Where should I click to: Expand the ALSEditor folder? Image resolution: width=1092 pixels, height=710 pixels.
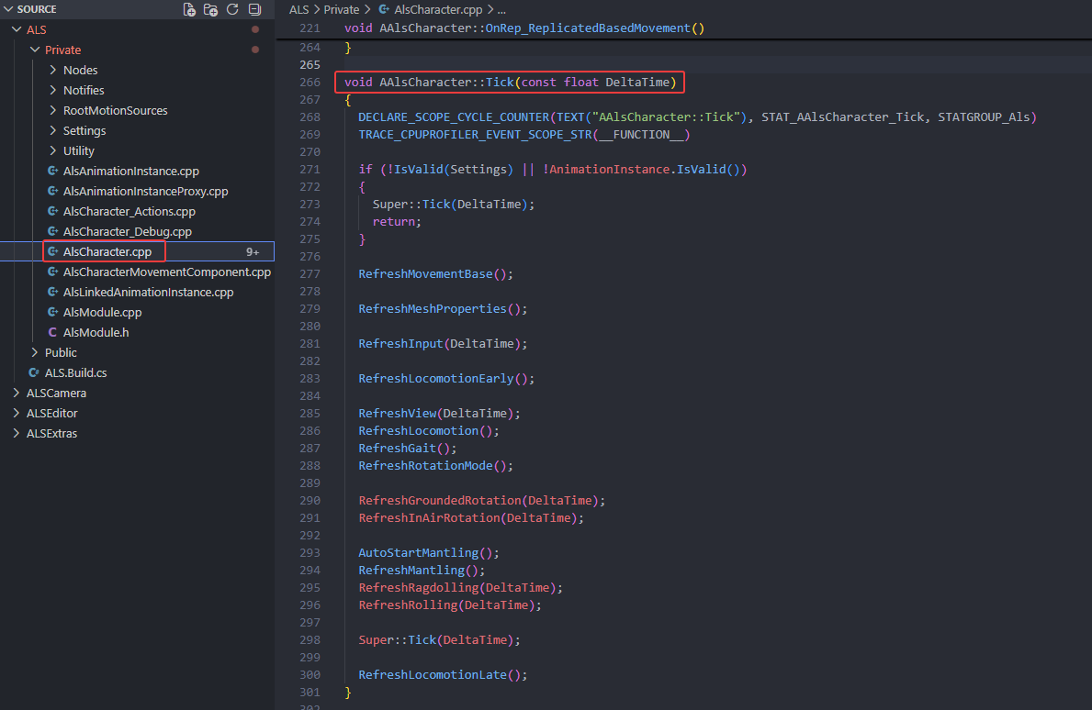17,413
